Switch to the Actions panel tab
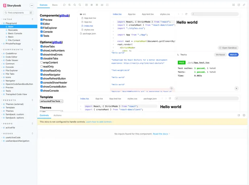249x185 pixels. [58, 115]
